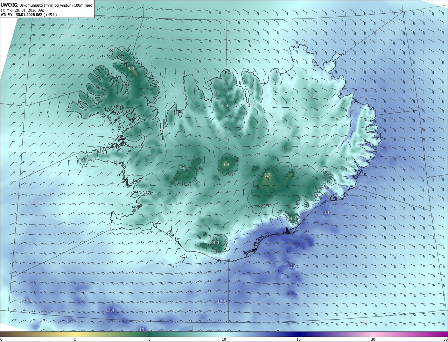
Task: Click the 10.1 value label over the sea
Action: [363, 321]
